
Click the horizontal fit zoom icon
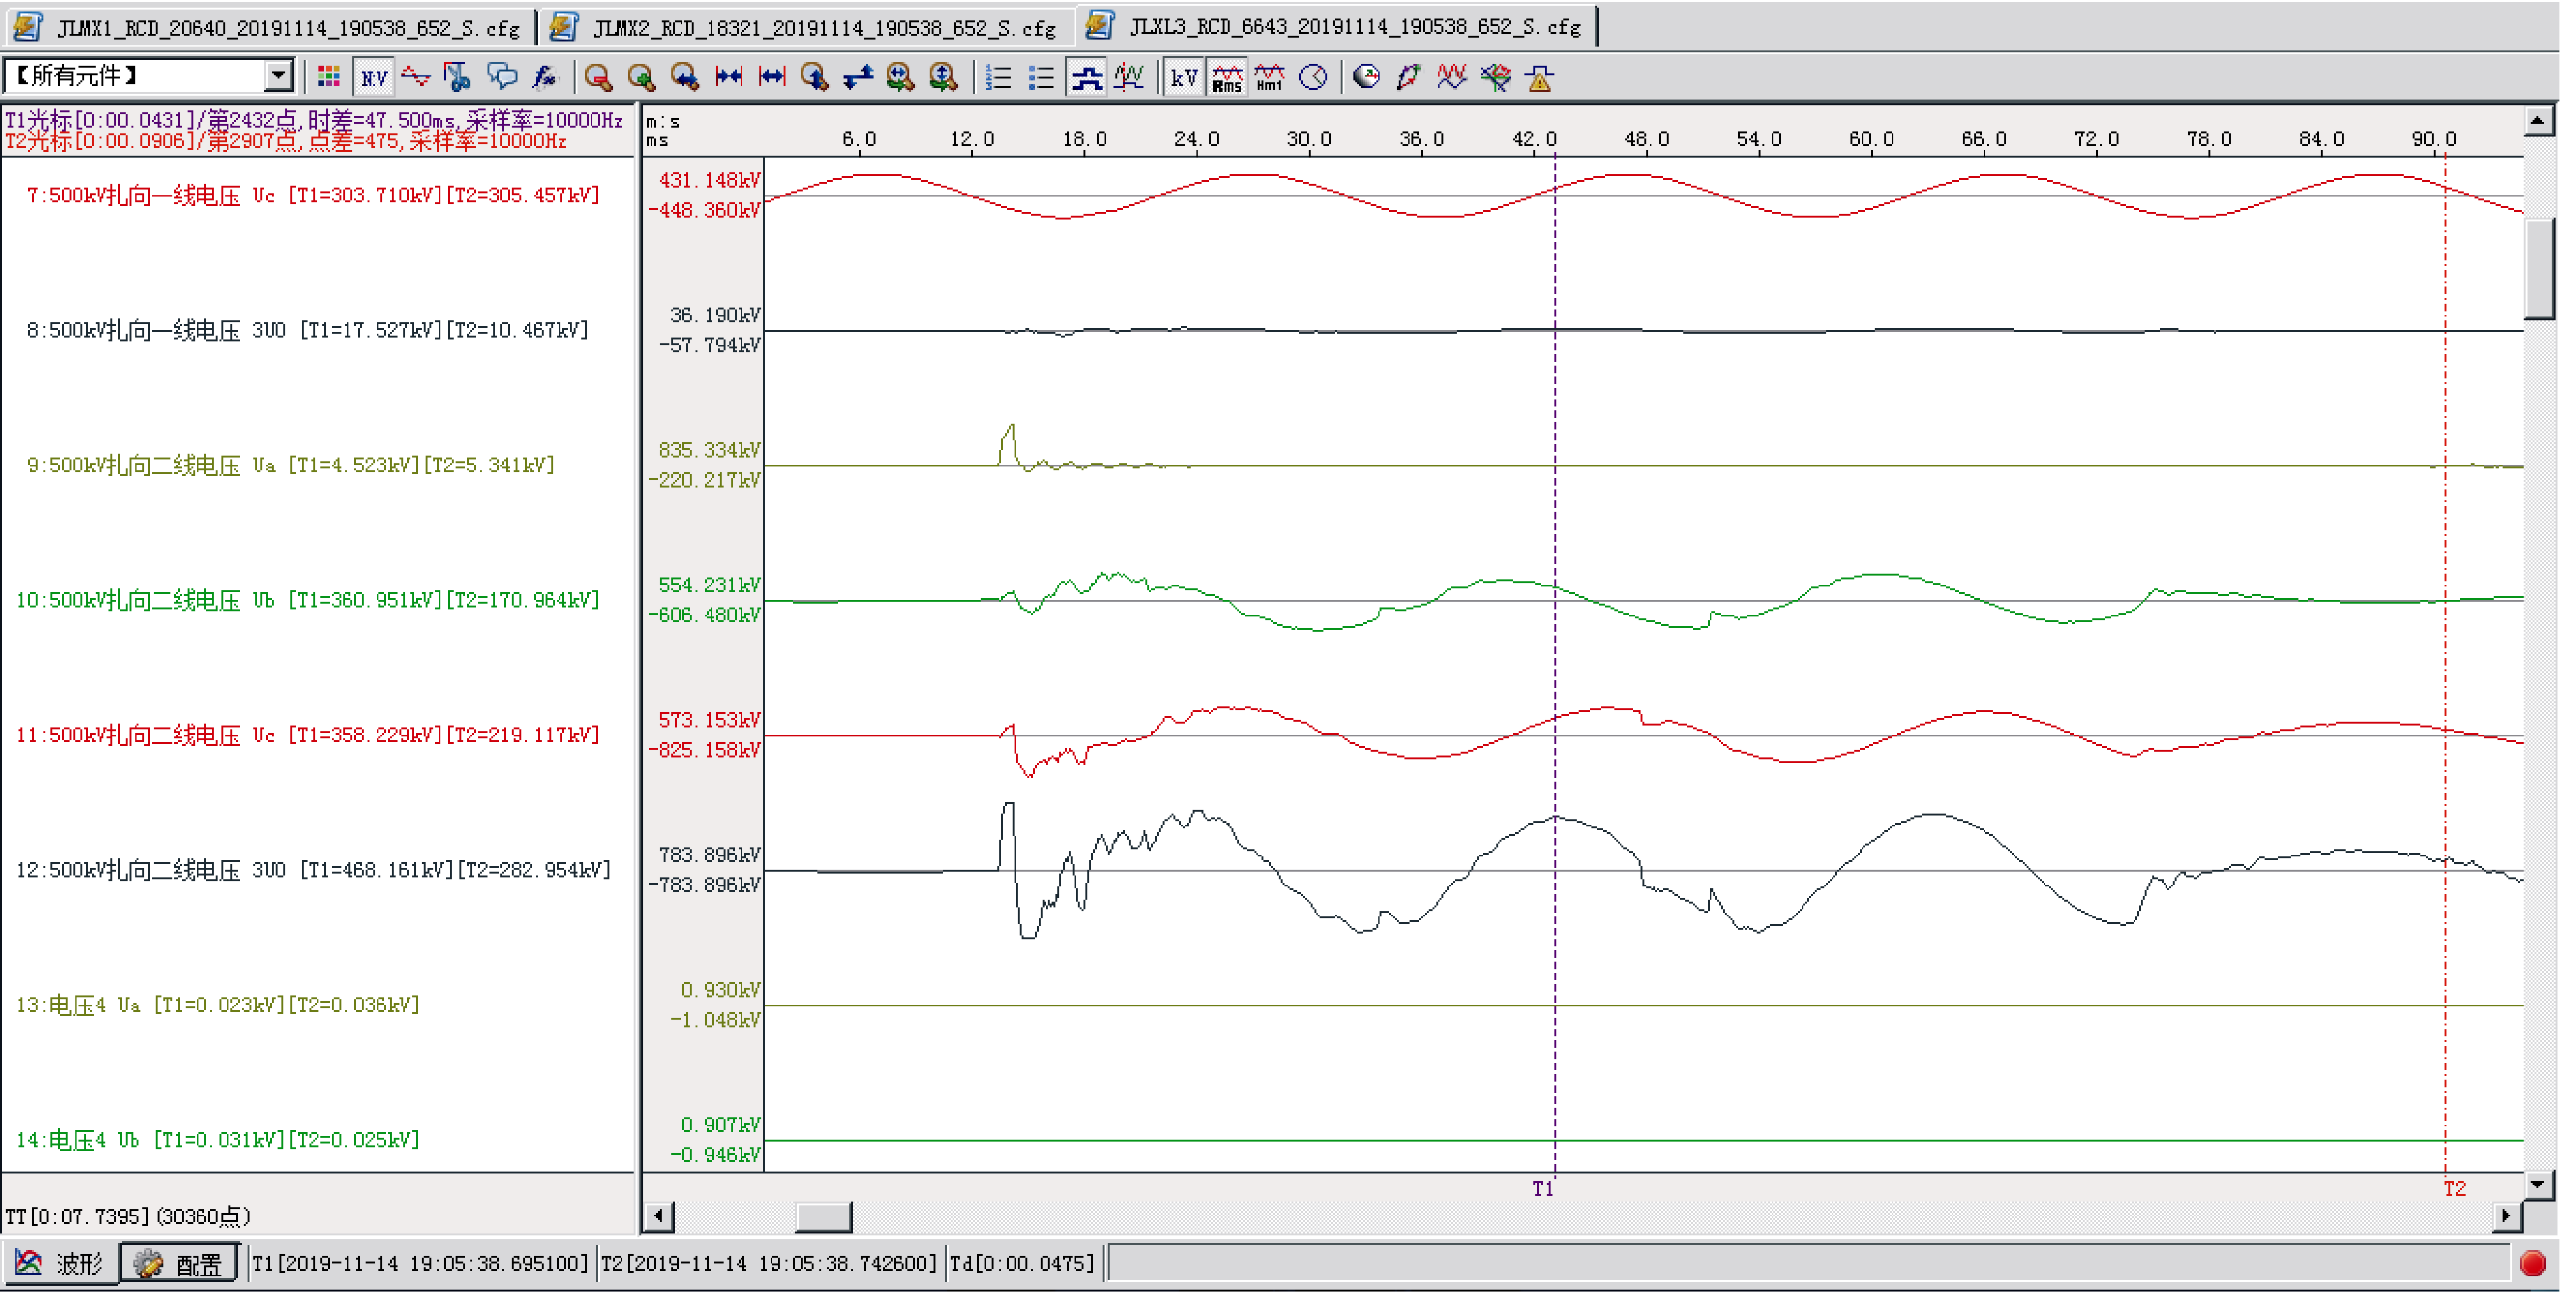click(901, 77)
